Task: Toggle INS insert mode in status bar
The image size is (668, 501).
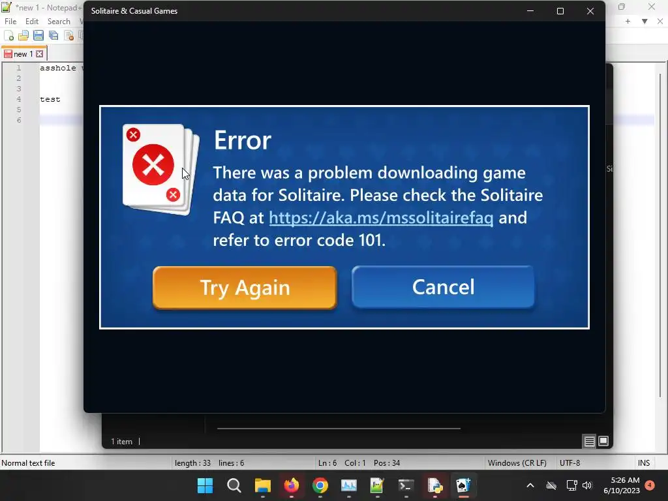Action: (x=644, y=463)
